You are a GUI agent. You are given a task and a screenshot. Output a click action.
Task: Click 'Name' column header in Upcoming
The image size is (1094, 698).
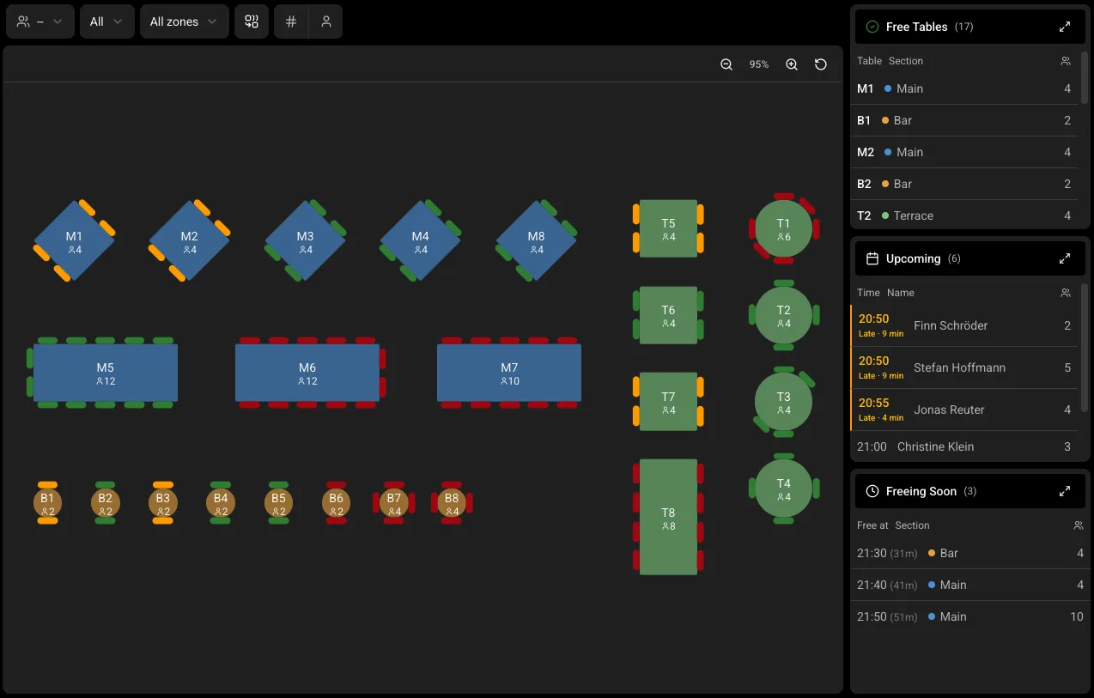point(901,293)
